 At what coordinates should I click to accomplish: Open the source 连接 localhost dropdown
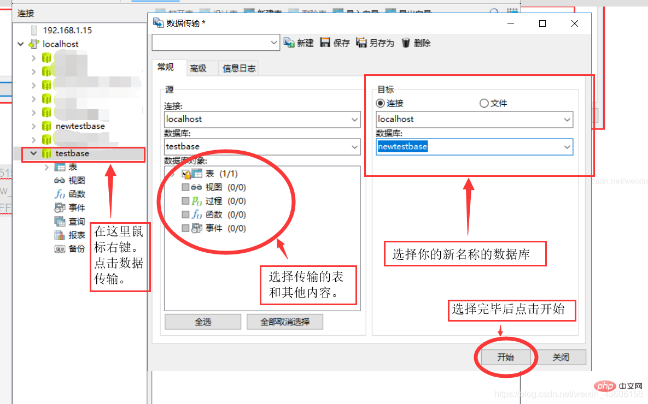(354, 120)
